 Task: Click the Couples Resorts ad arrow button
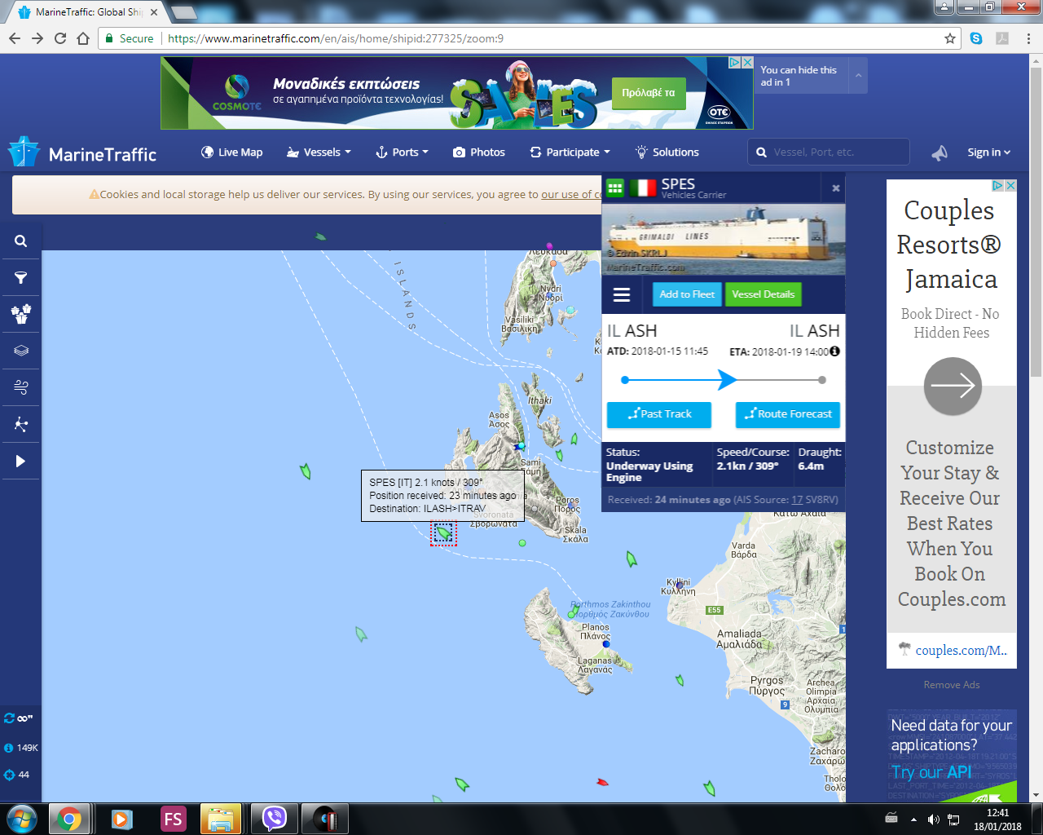[953, 386]
